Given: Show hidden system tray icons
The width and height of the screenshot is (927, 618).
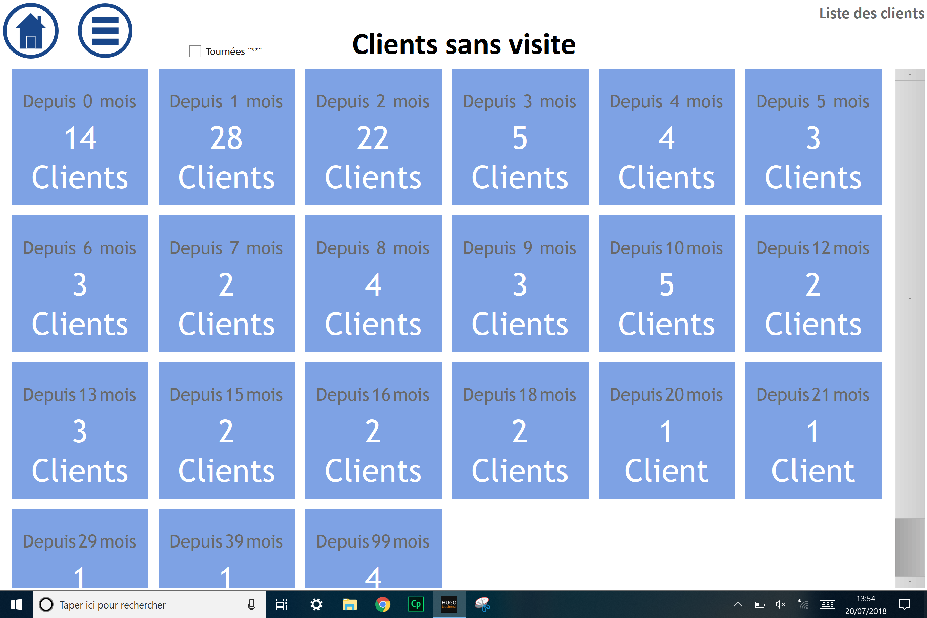Looking at the screenshot, I should [738, 604].
